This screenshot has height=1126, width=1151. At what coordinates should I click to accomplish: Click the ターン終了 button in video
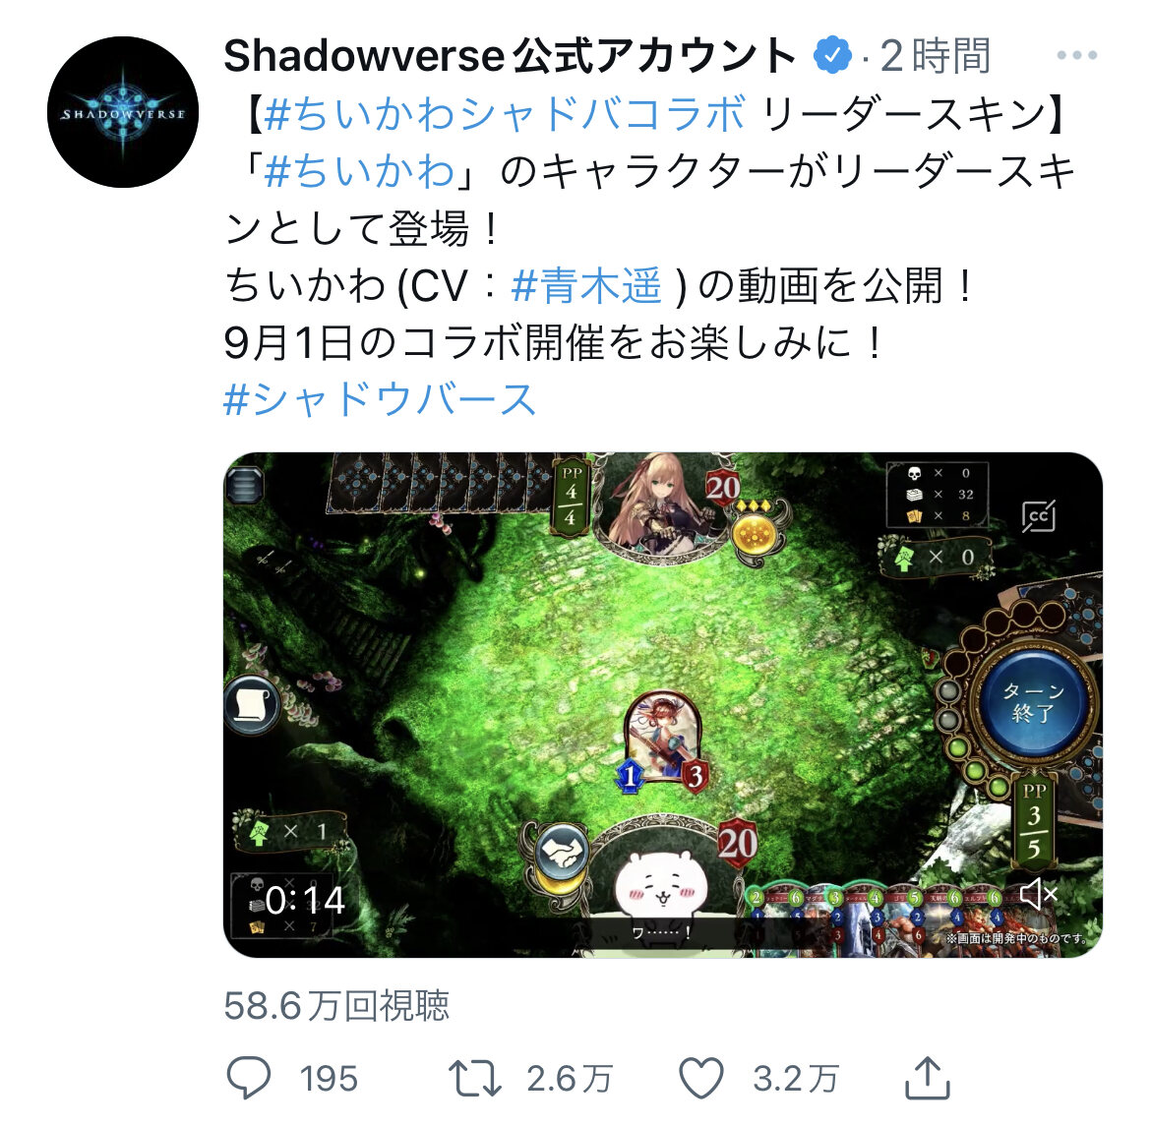click(1033, 701)
